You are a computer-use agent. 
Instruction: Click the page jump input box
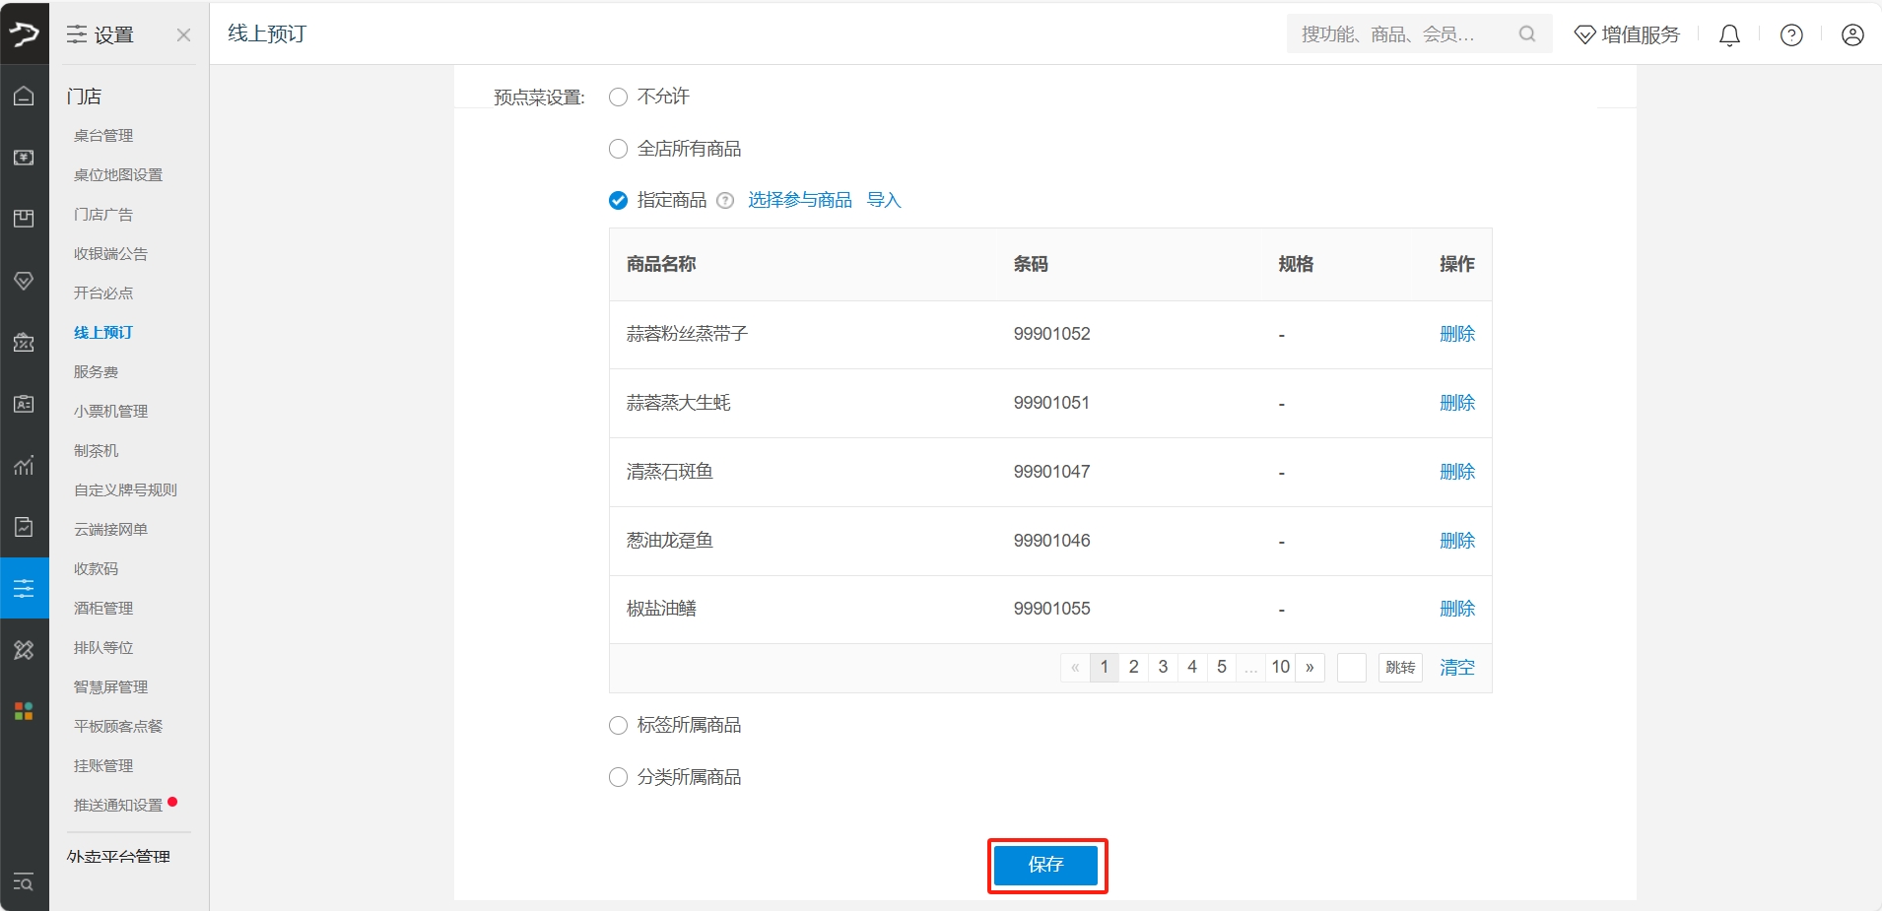1351,668
